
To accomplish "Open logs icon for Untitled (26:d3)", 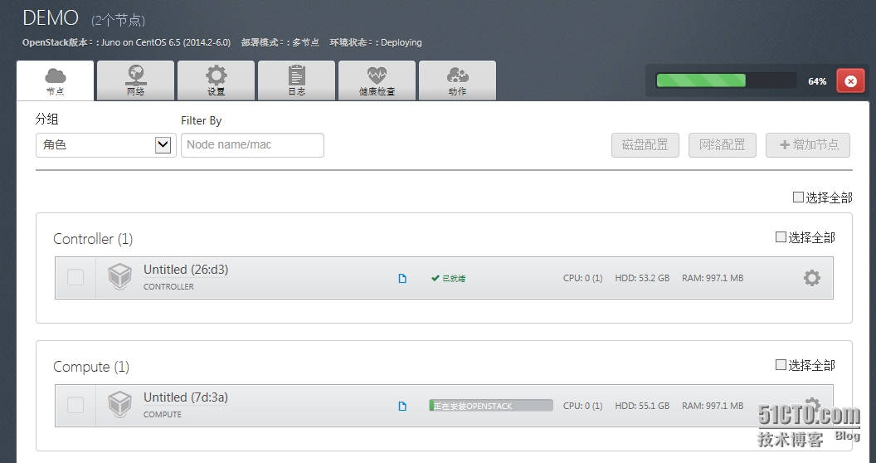I will 402,278.
